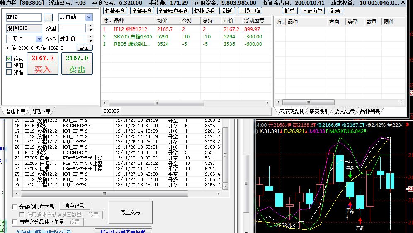Enable 允许多帐户交易 checkbox
Viewport: 413px width, 233px height.
pos(15,207)
